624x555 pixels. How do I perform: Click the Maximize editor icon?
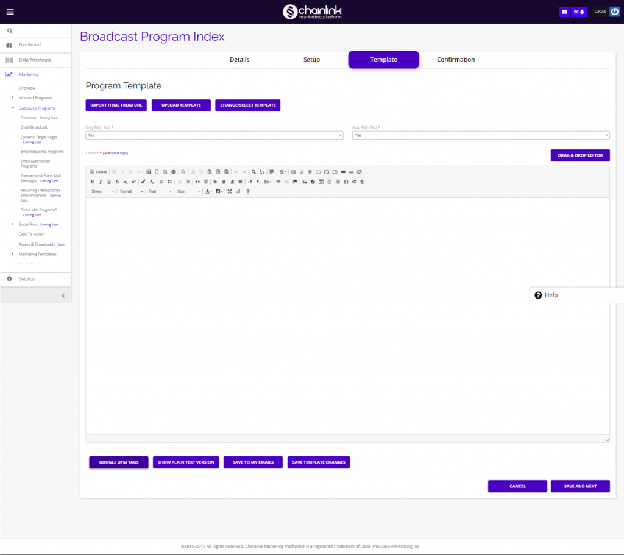(x=230, y=191)
